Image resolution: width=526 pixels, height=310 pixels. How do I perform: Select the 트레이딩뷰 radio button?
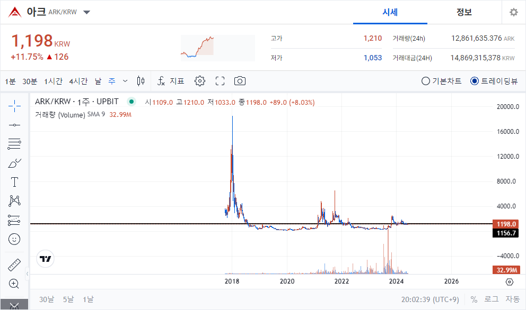click(475, 81)
